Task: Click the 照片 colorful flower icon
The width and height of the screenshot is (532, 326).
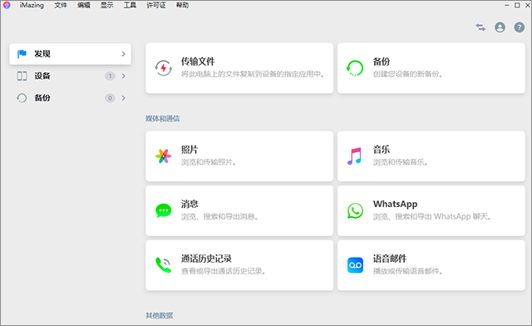Action: 164,156
